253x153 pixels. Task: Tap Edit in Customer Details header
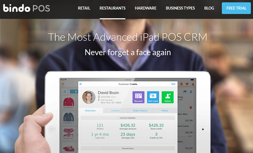pos(173,84)
